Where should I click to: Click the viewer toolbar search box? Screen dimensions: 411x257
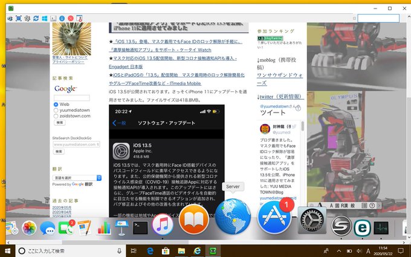(x=378, y=18)
